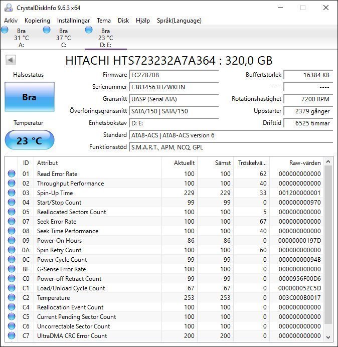
Task: Select the D: E: disk tab
Action: [x=106, y=38]
